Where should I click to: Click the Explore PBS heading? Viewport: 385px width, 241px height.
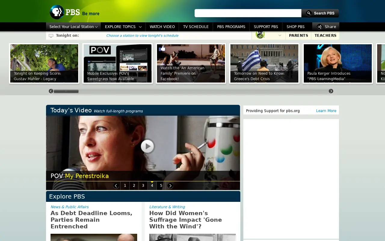[67, 196]
